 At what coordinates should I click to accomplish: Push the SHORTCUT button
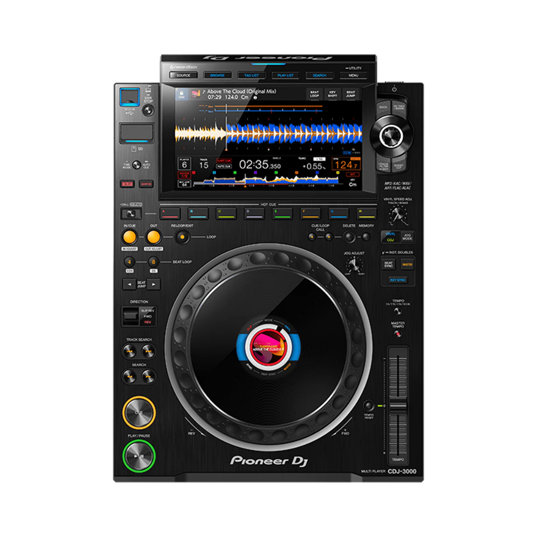399,166
